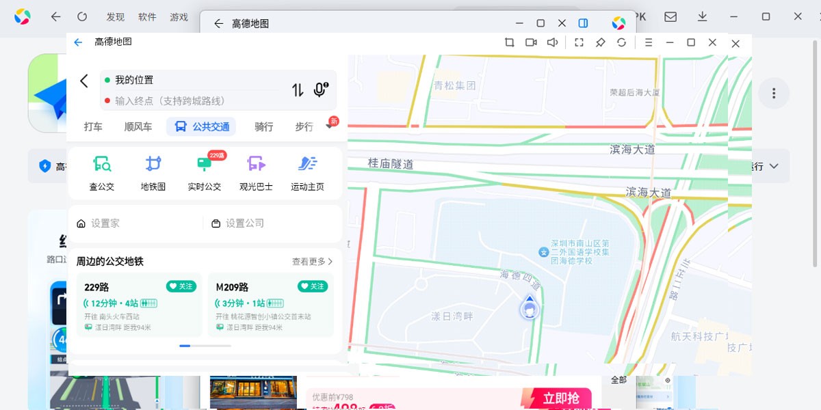
Task: Open the 查公交 bus search icon
Action: pos(101,165)
